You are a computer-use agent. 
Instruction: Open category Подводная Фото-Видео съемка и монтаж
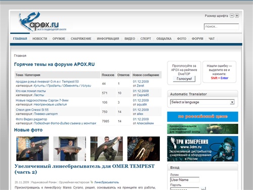pyautogui.click(x=65, y=123)
